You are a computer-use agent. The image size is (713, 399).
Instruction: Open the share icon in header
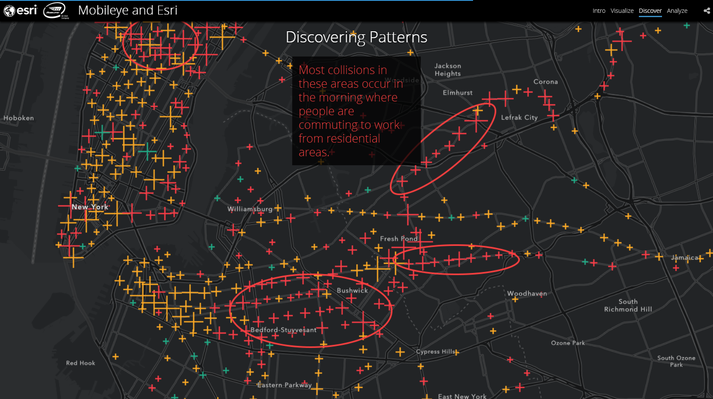707,11
